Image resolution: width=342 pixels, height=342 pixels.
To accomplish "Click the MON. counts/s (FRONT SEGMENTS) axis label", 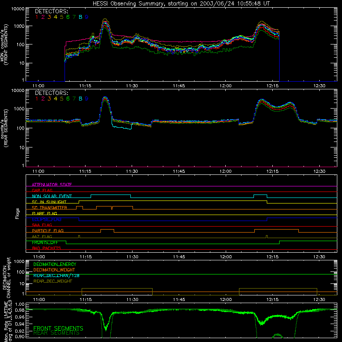I will [4, 44].
